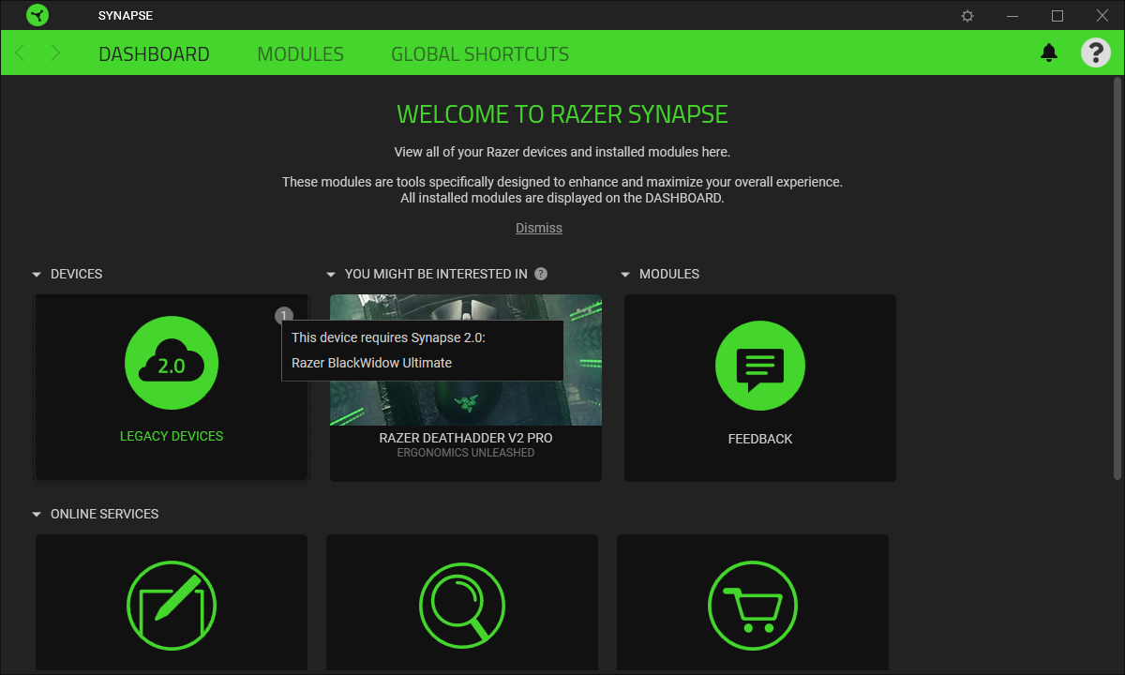Click Razer DeathAdder V2 Pro title
This screenshot has width=1125, height=675.
point(466,438)
